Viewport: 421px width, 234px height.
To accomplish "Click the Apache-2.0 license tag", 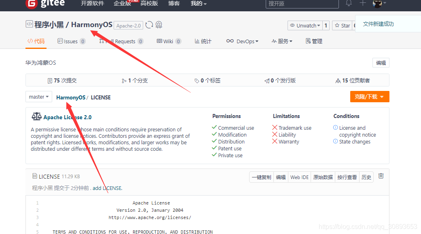I will point(128,25).
